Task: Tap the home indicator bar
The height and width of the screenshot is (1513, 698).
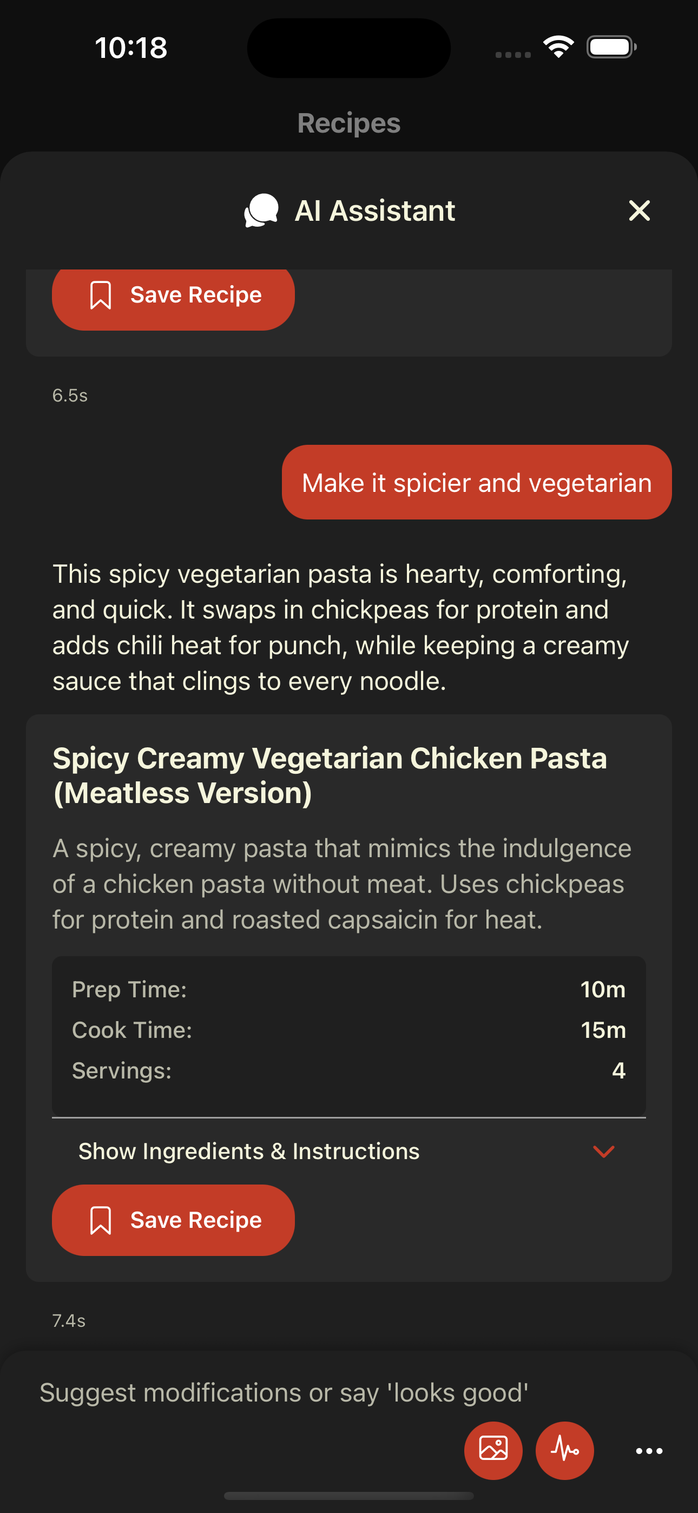Action: 349,1495
